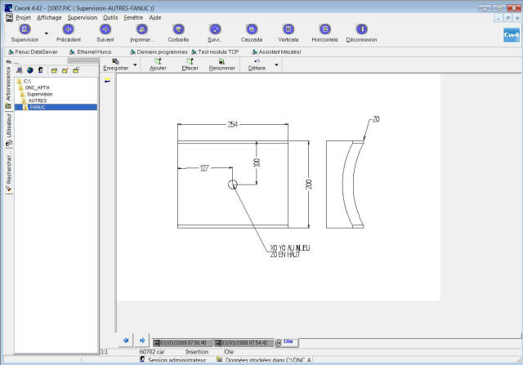Switch to the Ole tab
Viewport: 523px width, 365px height.
coord(287,341)
